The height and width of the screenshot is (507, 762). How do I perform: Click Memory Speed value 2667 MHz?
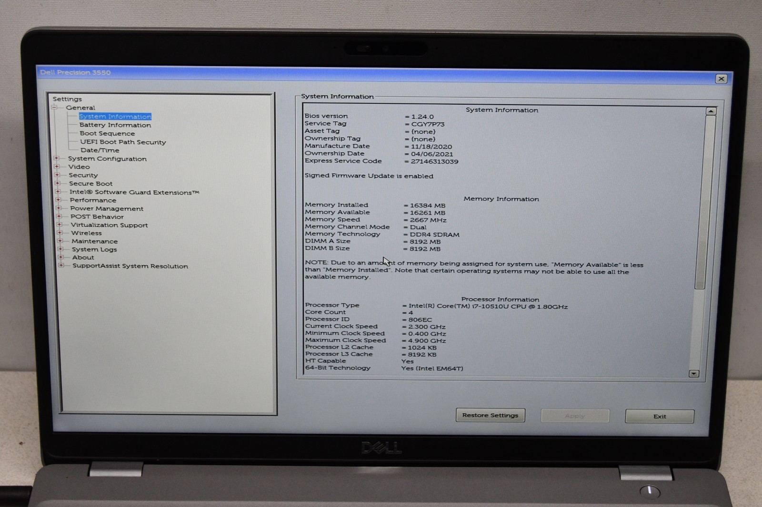[x=428, y=220]
